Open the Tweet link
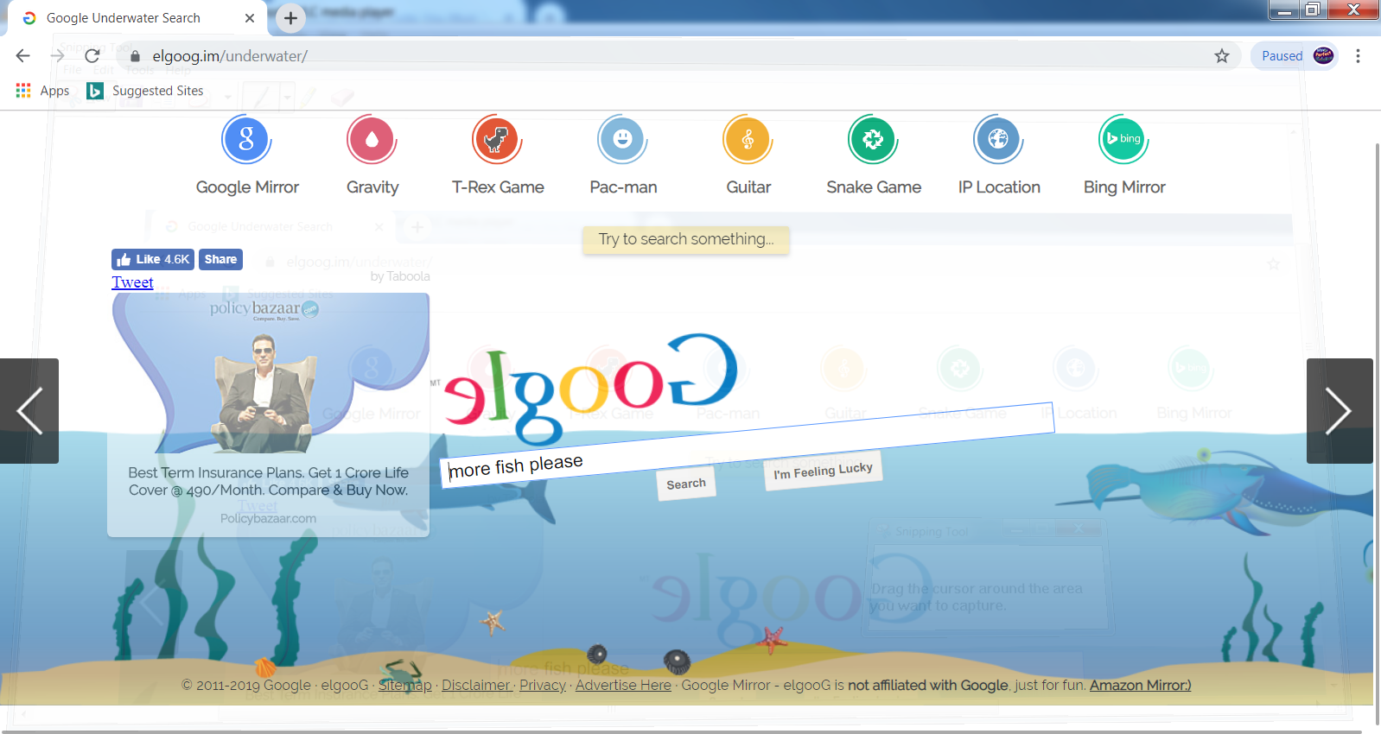 click(132, 282)
